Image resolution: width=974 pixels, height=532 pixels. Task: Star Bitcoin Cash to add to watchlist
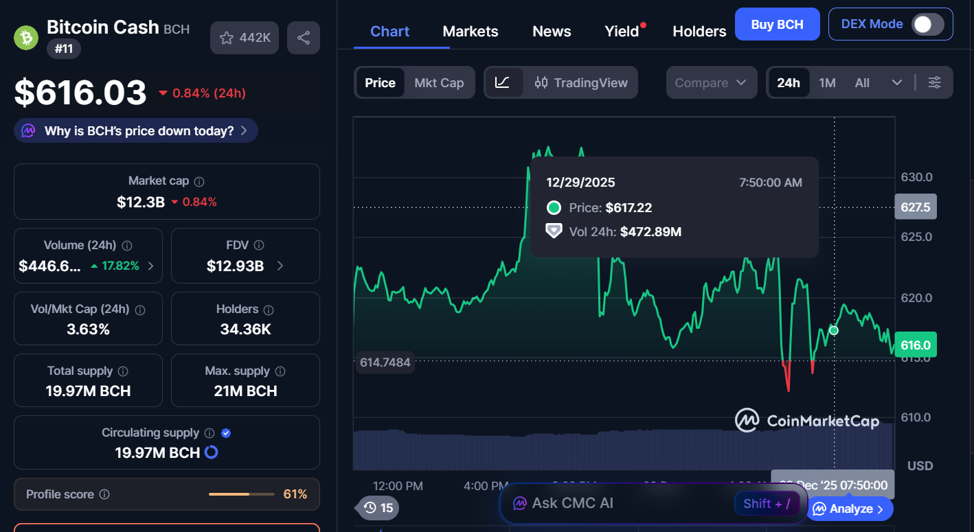tap(227, 38)
